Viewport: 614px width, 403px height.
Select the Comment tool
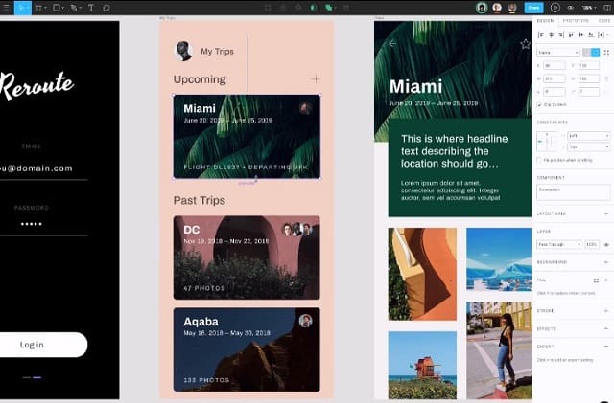click(106, 8)
